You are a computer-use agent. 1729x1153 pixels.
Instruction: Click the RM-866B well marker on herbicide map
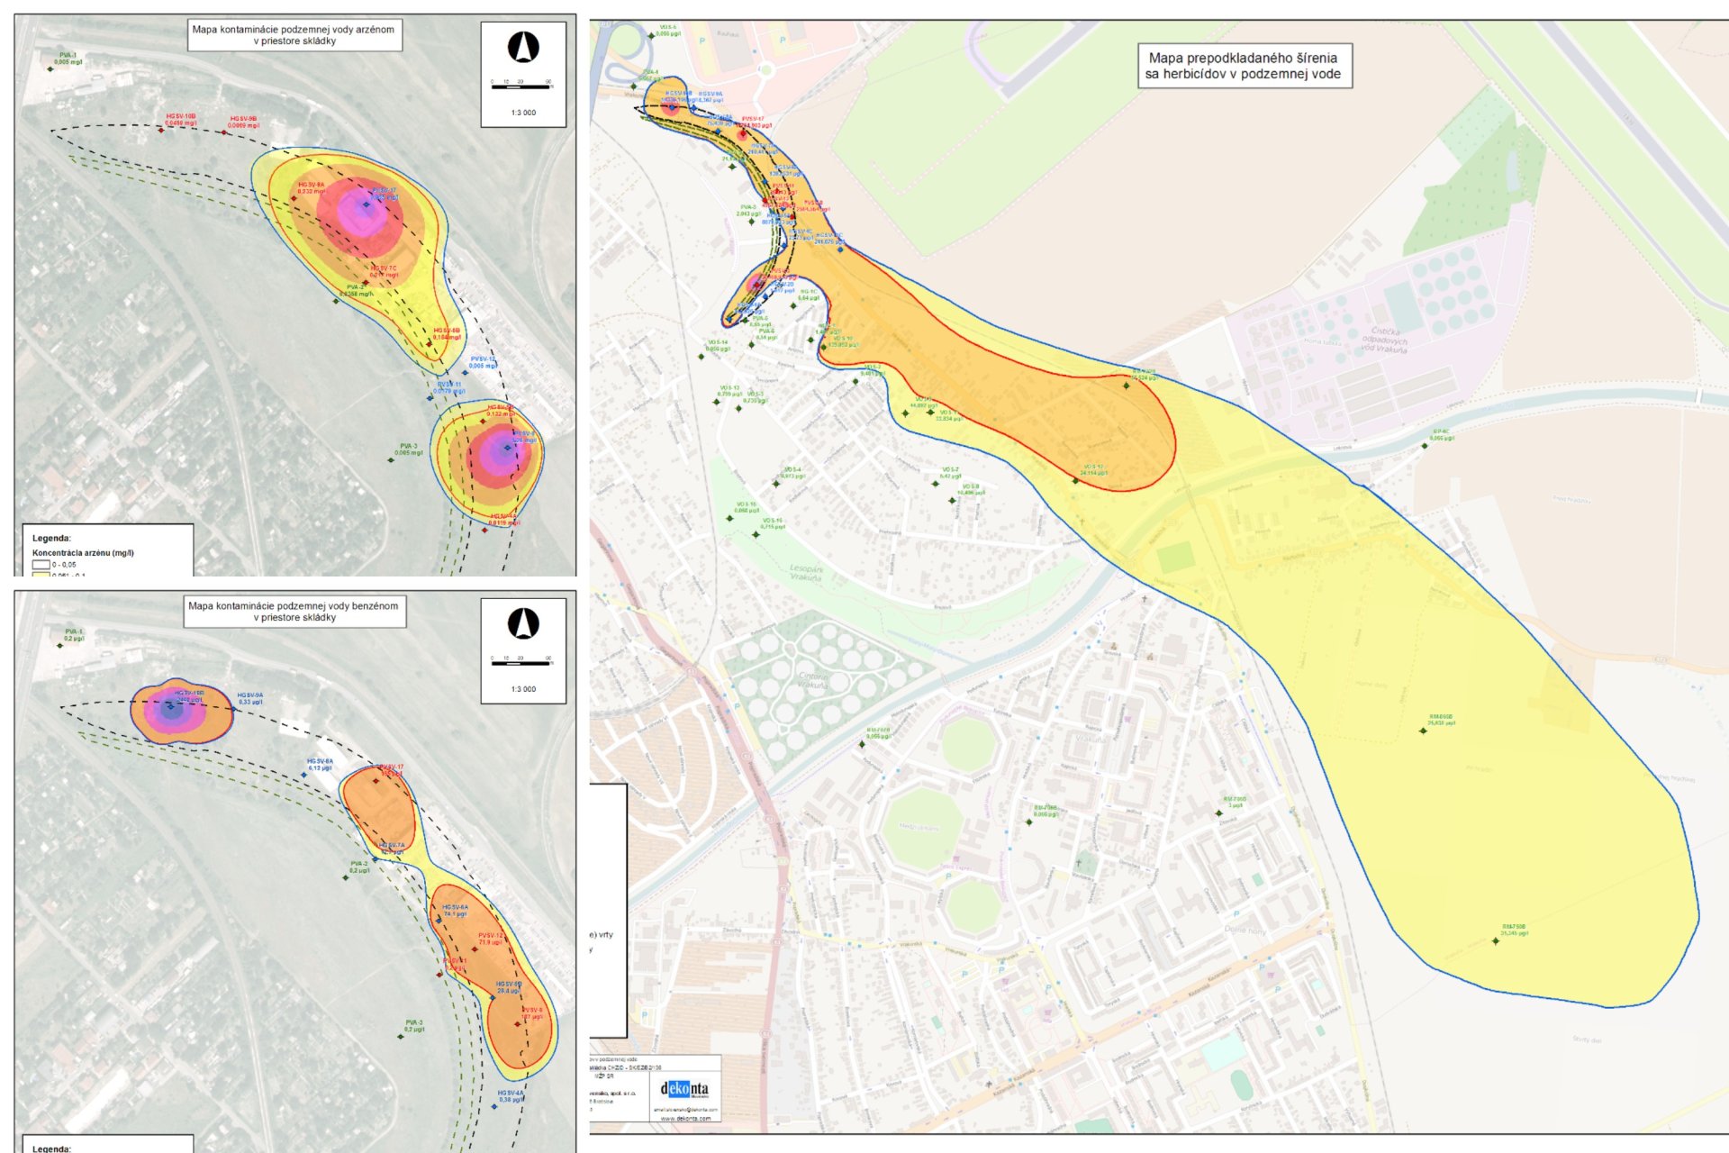[1423, 731]
